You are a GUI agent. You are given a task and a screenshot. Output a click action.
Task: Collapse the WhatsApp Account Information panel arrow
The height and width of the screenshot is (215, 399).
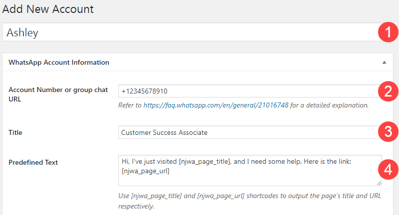384,62
